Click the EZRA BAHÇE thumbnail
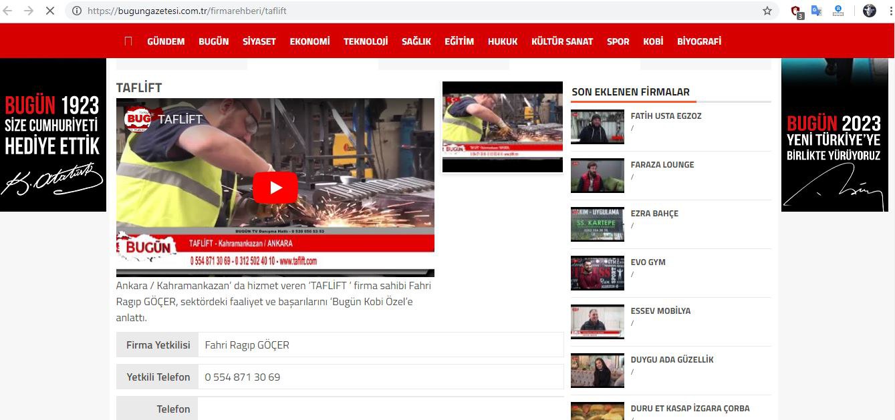This screenshot has width=895, height=420. click(x=598, y=224)
